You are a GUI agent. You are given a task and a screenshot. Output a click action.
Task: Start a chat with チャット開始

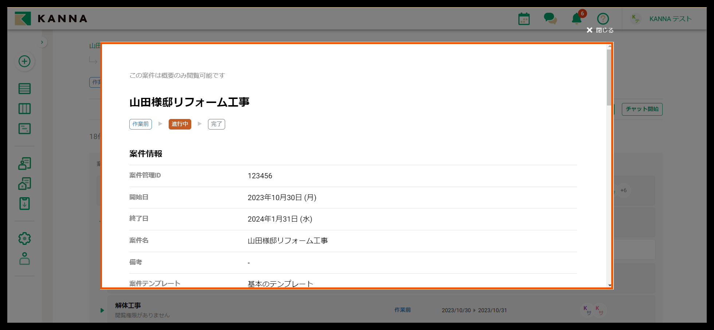coord(642,109)
